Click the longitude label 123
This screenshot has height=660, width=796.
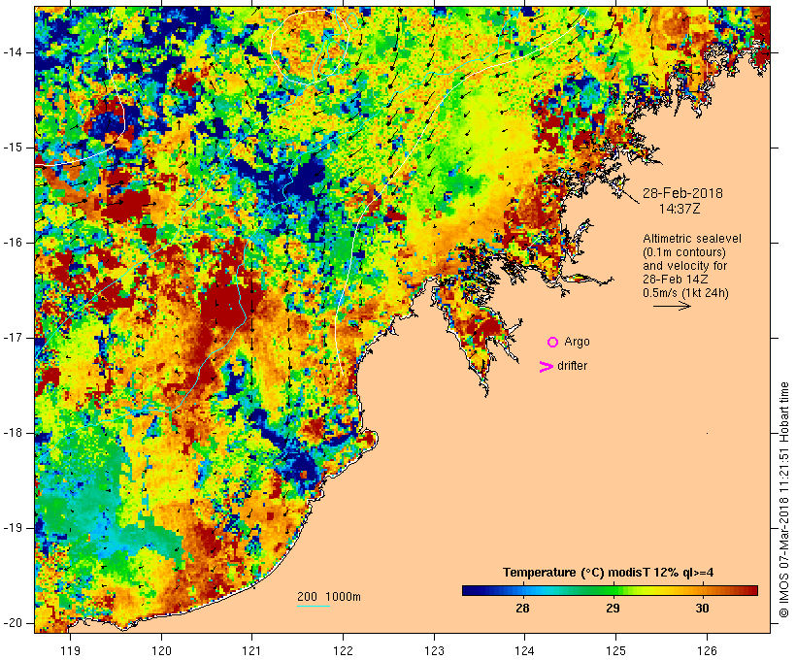pyautogui.click(x=434, y=650)
